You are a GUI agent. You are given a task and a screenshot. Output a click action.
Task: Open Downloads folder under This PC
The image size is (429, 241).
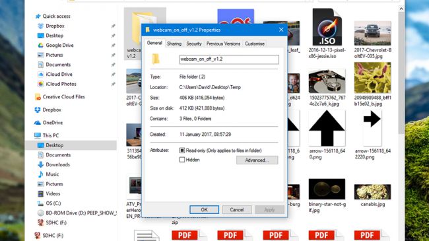(57, 164)
